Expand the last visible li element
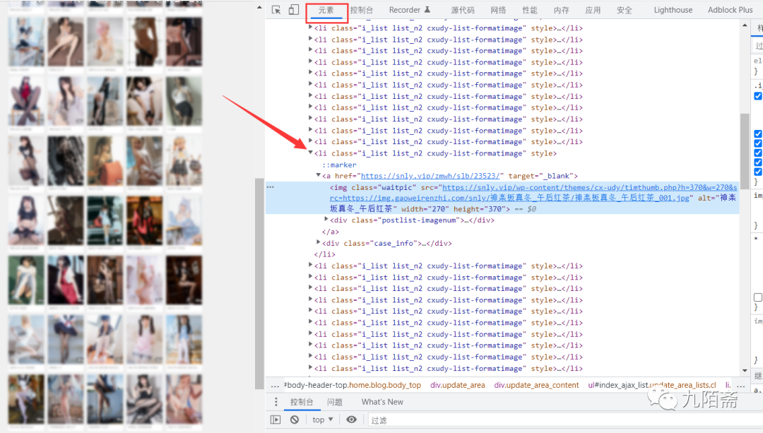This screenshot has height=433, width=763. pos(310,368)
